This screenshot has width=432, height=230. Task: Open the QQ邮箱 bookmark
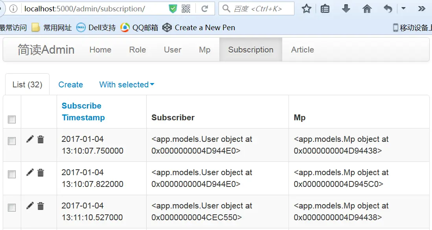139,27
